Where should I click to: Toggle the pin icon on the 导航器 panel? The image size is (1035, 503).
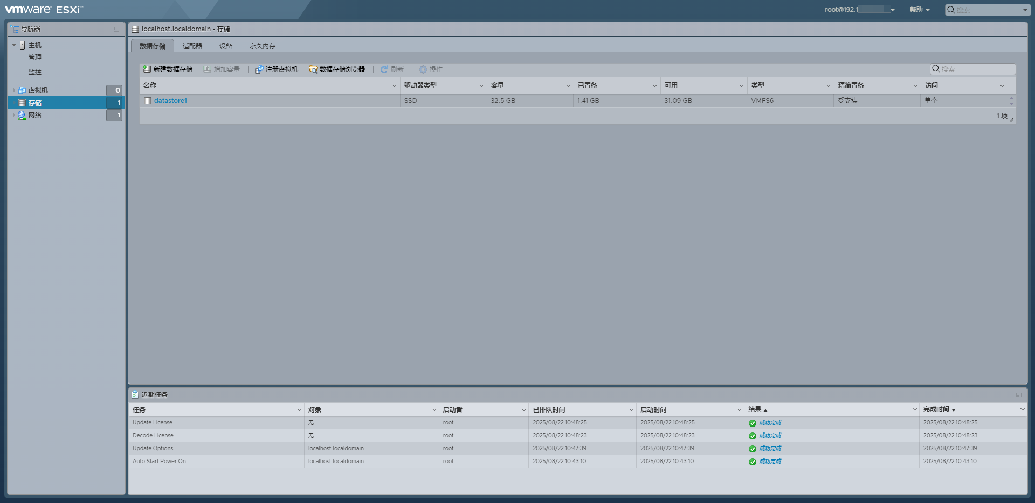click(116, 29)
